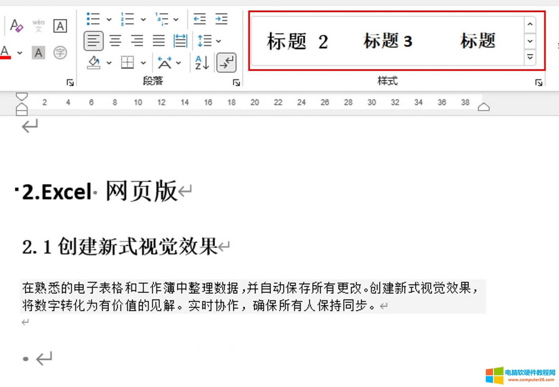The height and width of the screenshot is (387, 559).
Task: Justify the paragraph text
Action: pos(158,41)
